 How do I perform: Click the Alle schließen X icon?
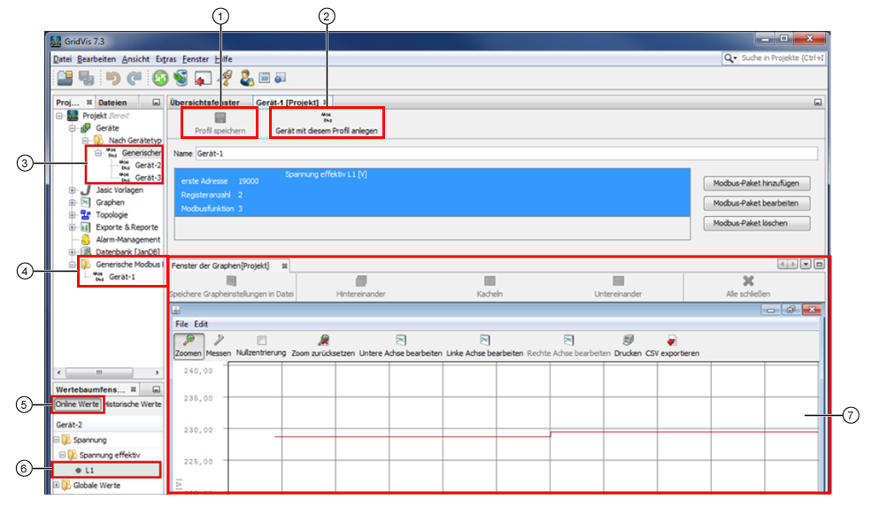(748, 280)
